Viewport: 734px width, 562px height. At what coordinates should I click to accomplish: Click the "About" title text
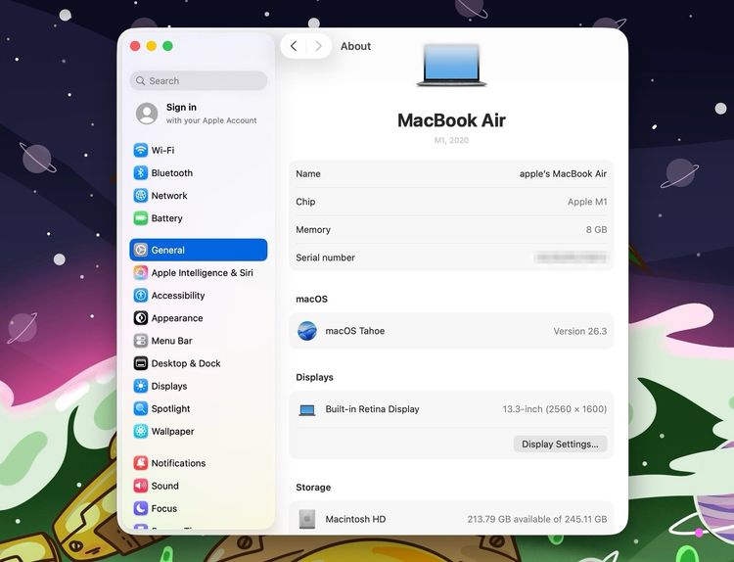pos(355,46)
